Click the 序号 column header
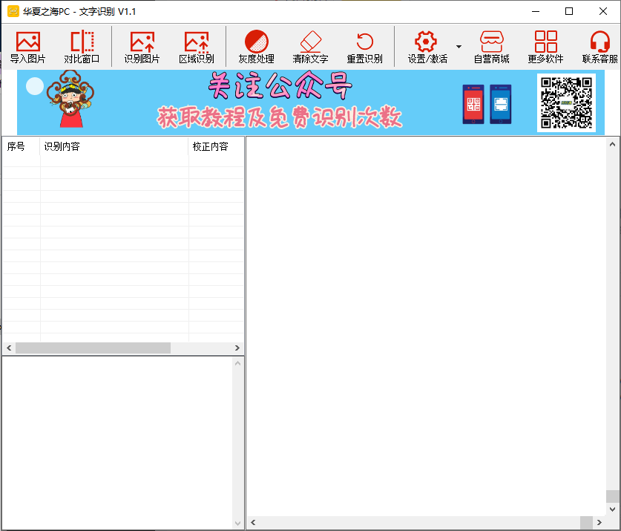 (21, 147)
